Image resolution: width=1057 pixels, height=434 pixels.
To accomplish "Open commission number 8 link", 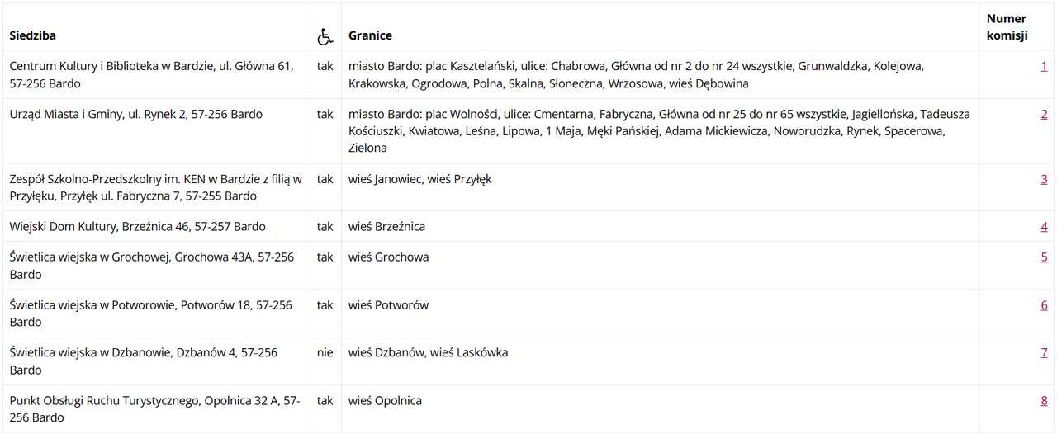I will [x=1044, y=400].
